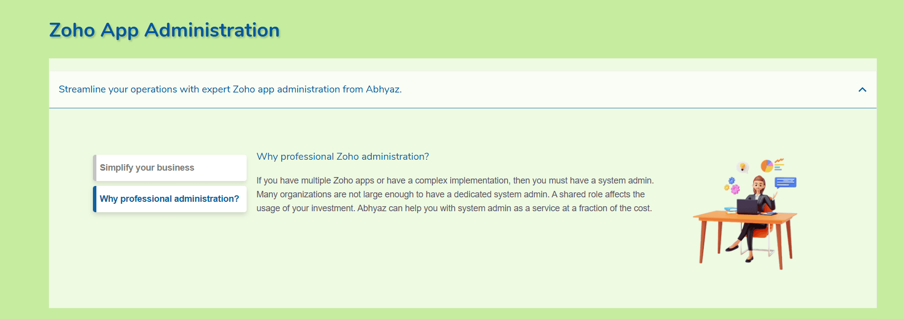Image resolution: width=904 pixels, height=319 pixels.
Task: Click the small yellow gear icon
Action: point(727,187)
